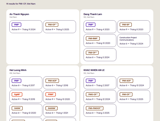Click the red PfMP badge
Viewport: 160px width, 121px height.
[x=50, y=95]
